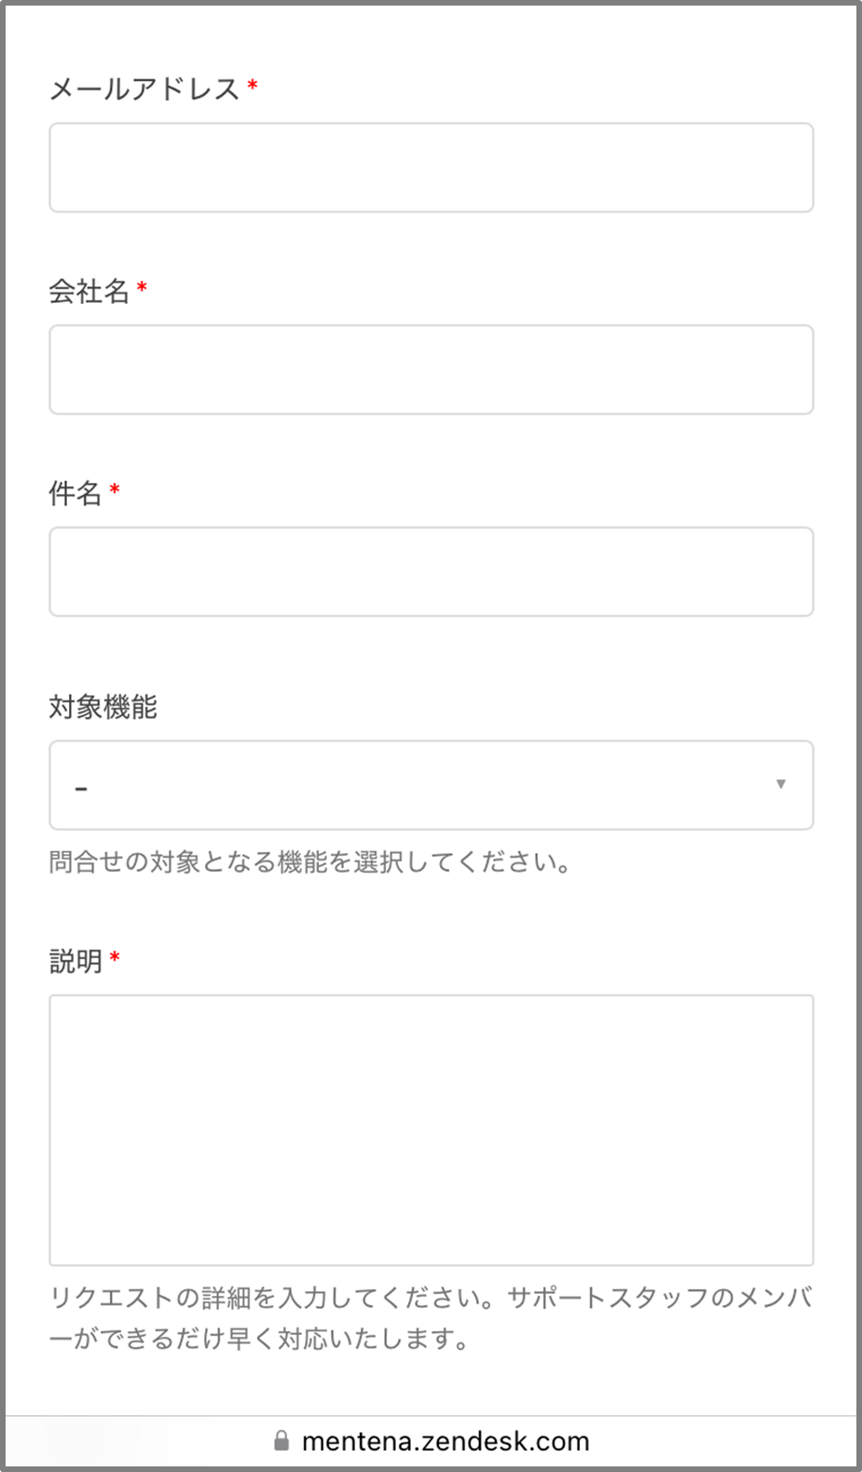
Task: Open the 対象機能 dropdown menu
Action: (x=431, y=785)
